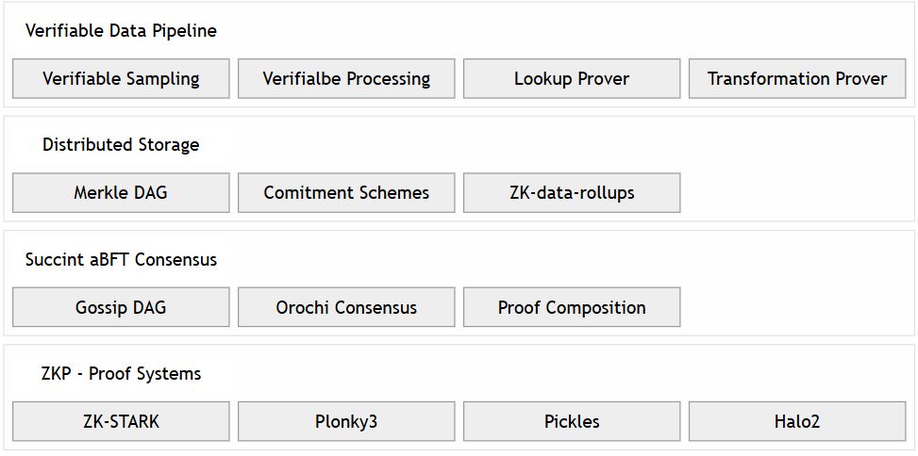
Task: Click the Verifiable Data Pipeline heading
Action: click(x=121, y=31)
